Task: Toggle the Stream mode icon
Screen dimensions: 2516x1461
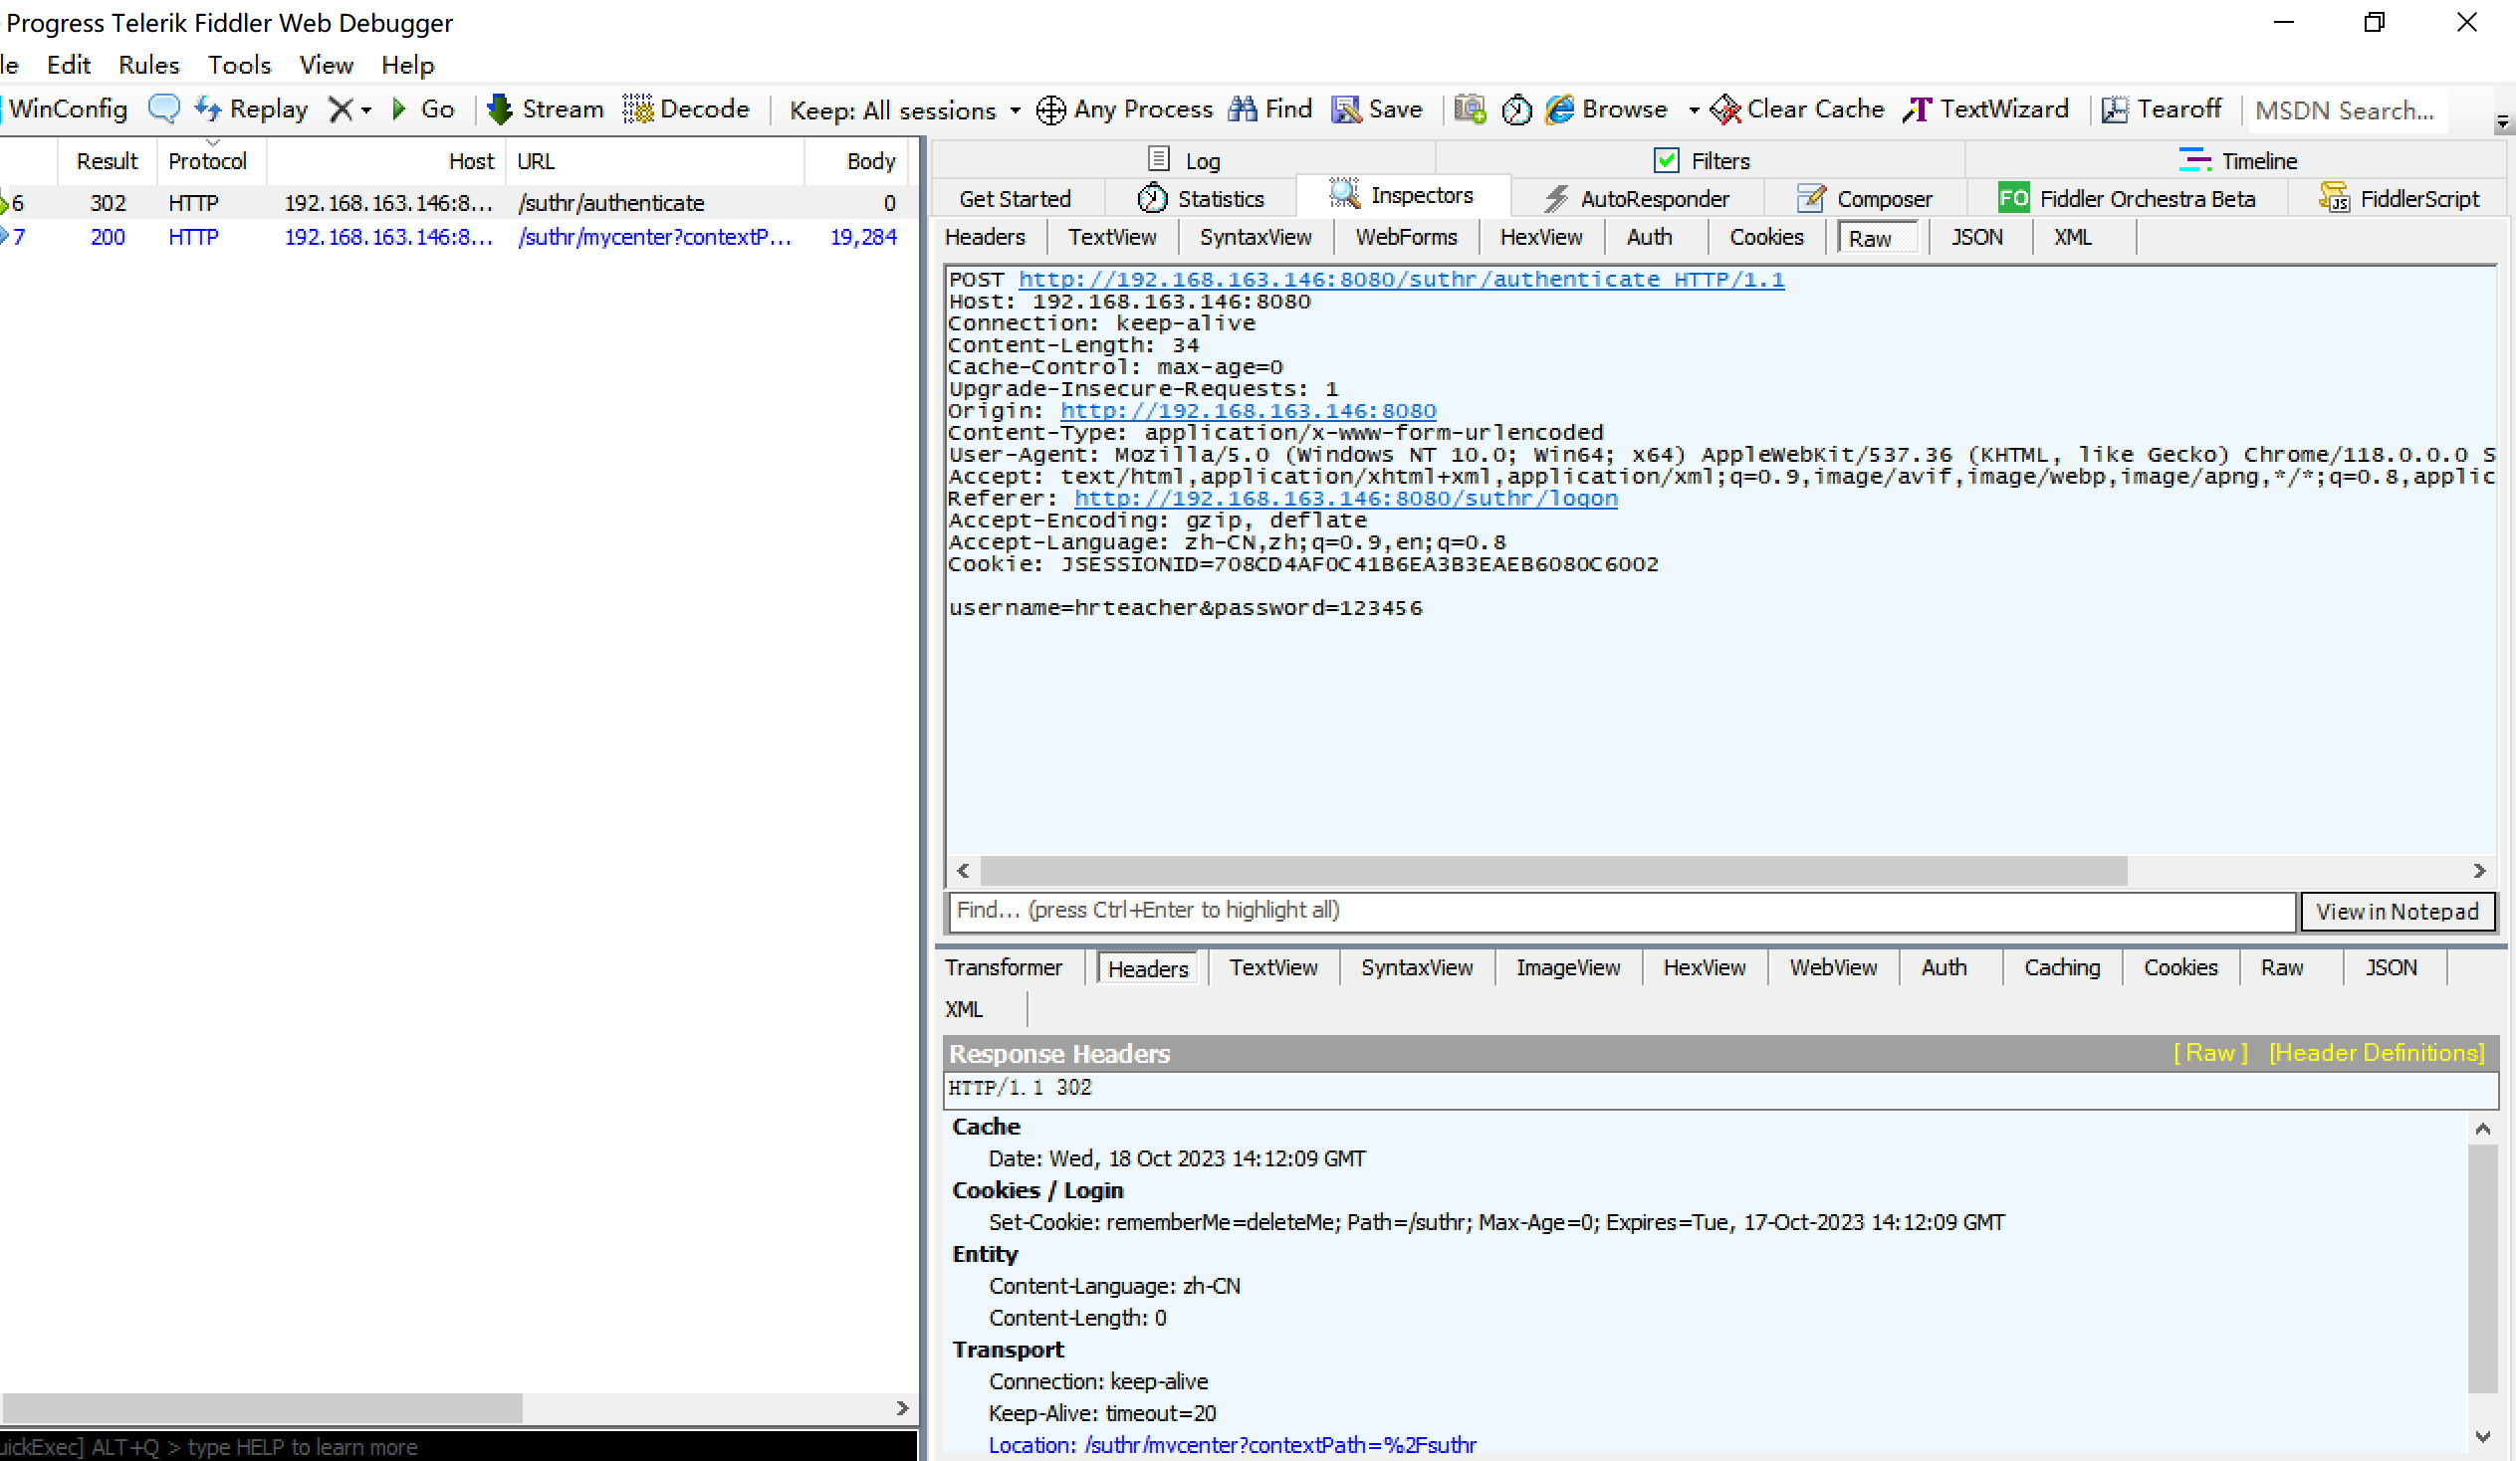Action: coord(499,108)
